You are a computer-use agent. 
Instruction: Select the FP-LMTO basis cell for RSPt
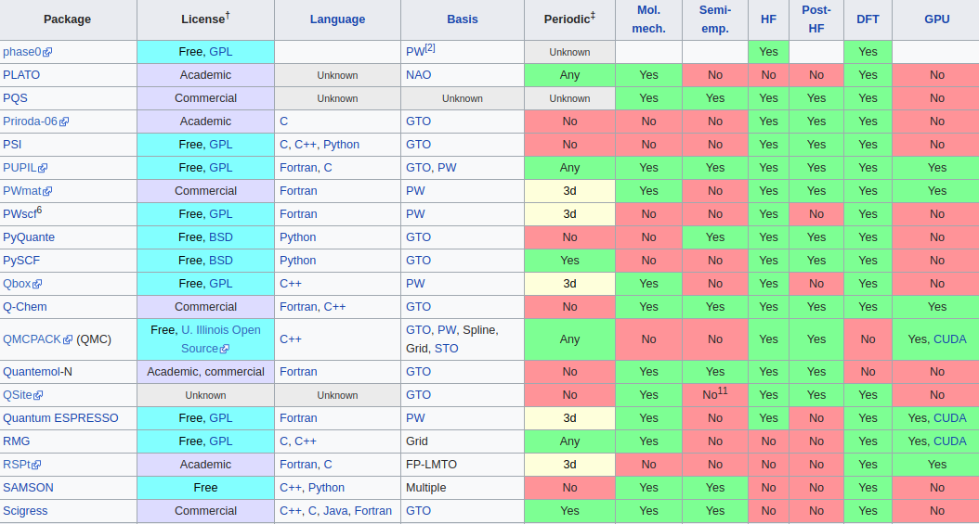click(x=462, y=465)
